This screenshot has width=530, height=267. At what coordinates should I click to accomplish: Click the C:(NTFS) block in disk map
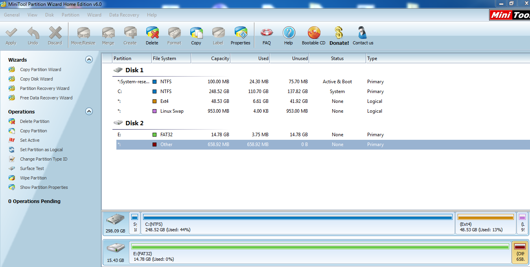point(298,223)
